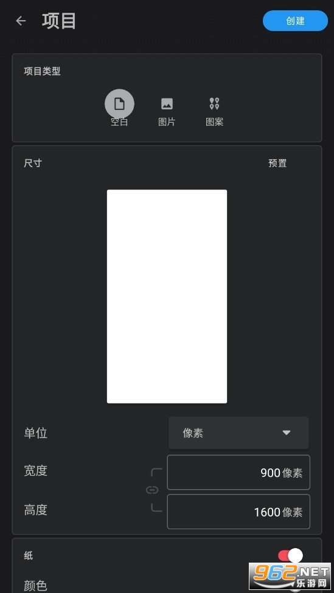Turn off the 纸 paper switch

point(291,555)
